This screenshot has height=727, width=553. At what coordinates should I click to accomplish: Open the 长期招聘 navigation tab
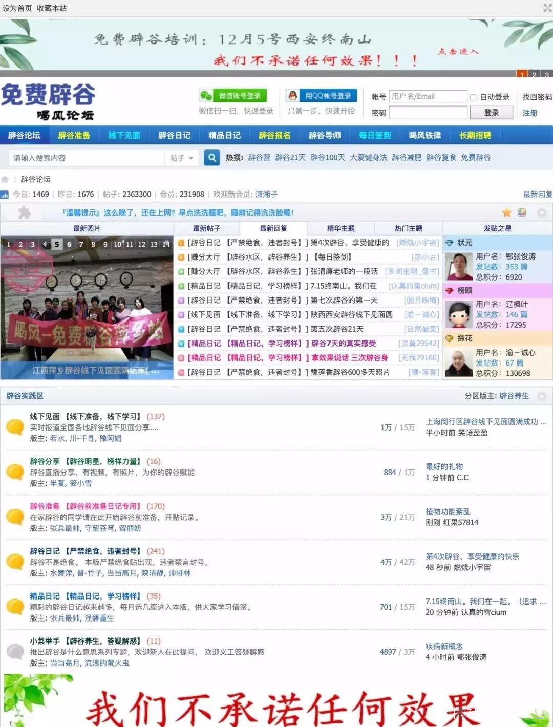pos(475,135)
